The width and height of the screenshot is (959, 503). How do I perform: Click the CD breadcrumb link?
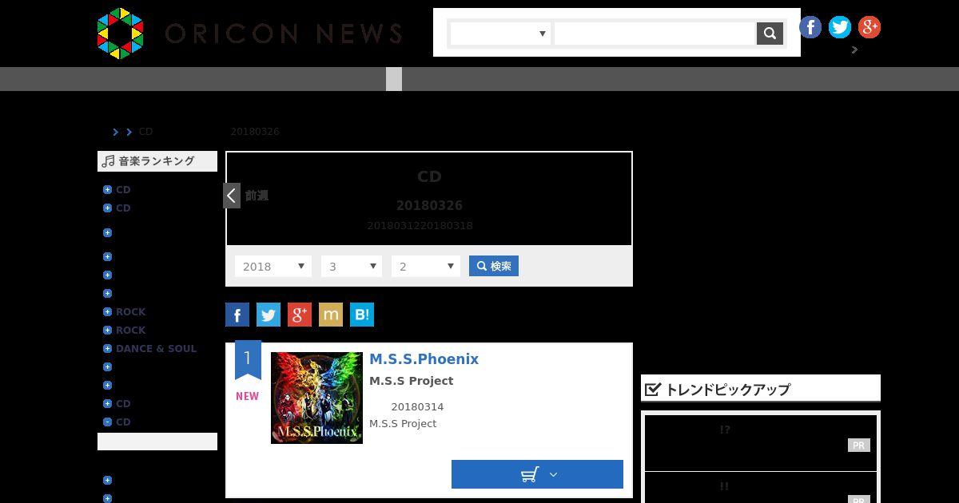[145, 132]
